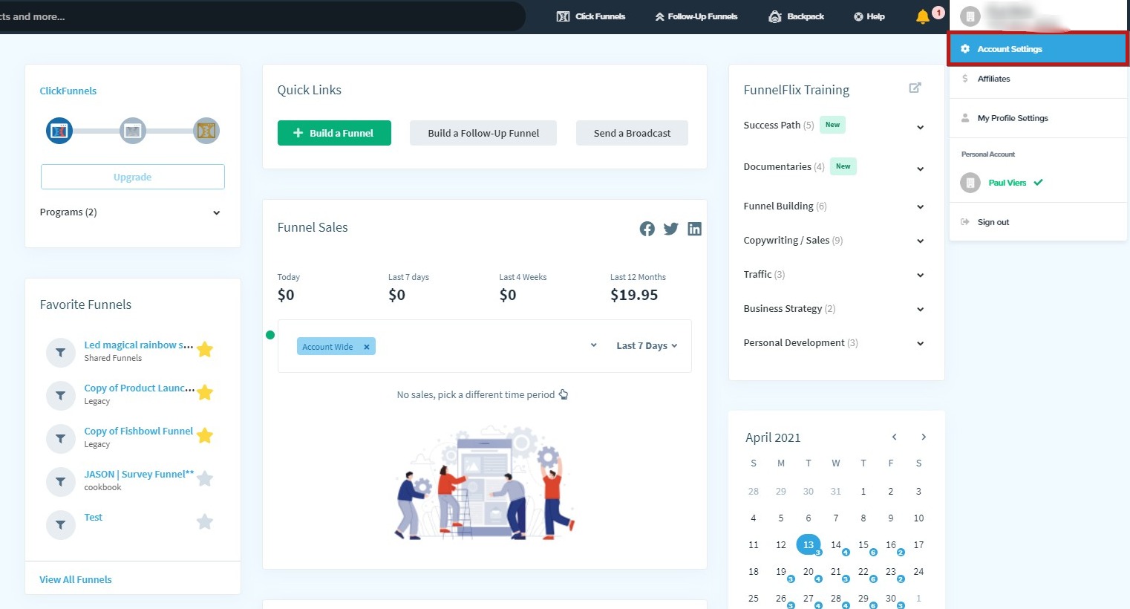Screen dimensions: 1130x609
Task: Open the Last 7 Days period dropdown
Action: [647, 346]
